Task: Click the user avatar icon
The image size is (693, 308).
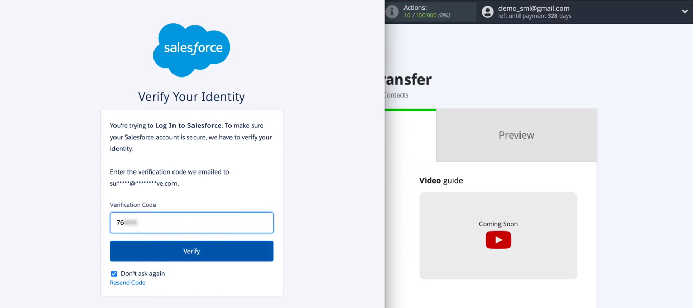Action: pos(488,12)
